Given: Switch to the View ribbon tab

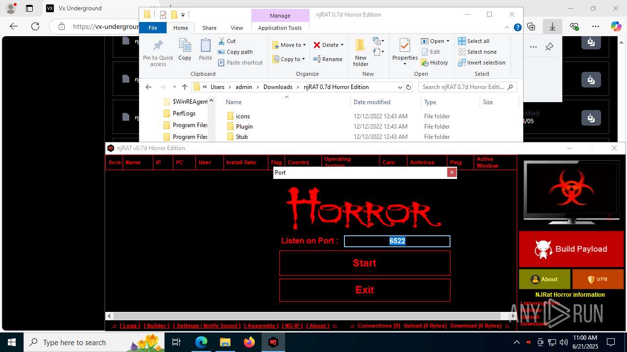Looking at the screenshot, I should (237, 28).
